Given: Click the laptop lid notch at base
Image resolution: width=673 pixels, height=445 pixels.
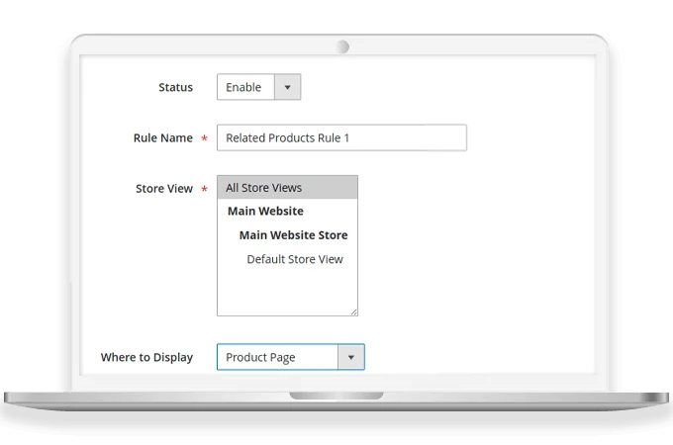Looking at the screenshot, I should coord(336,396).
